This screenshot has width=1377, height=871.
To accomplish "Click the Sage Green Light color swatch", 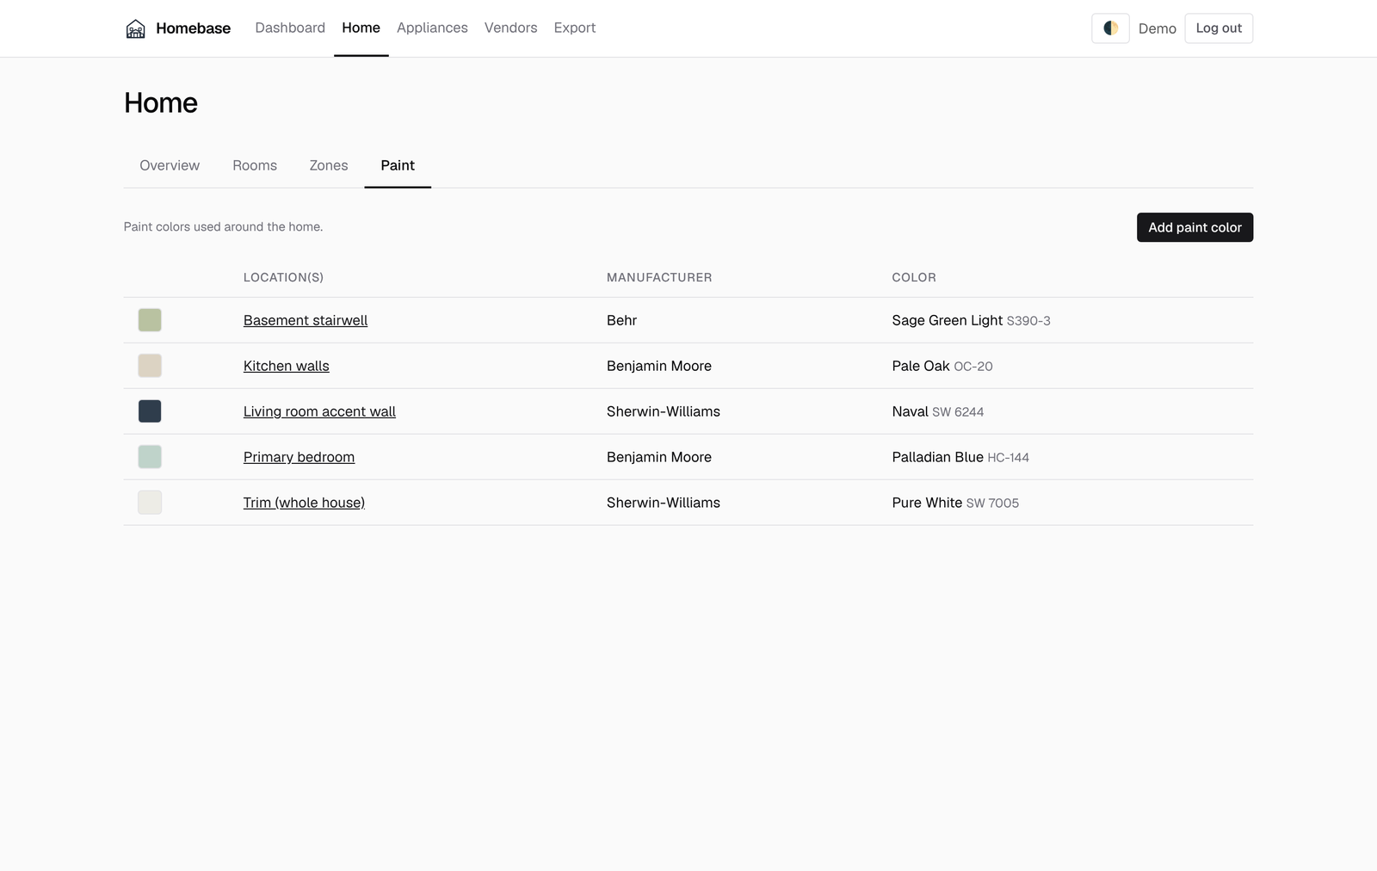I will 150,320.
